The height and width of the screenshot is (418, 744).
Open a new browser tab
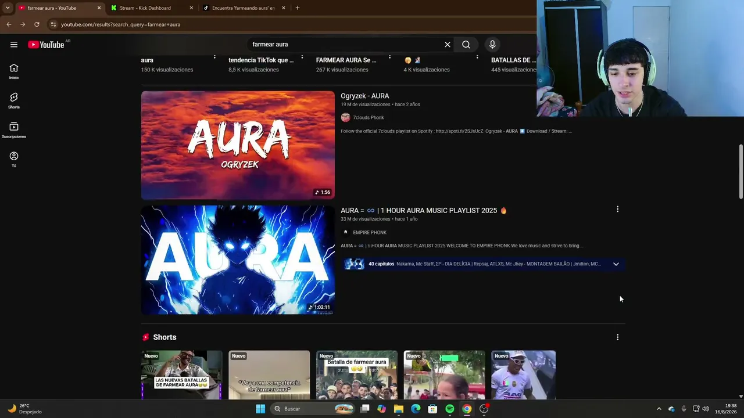click(298, 8)
